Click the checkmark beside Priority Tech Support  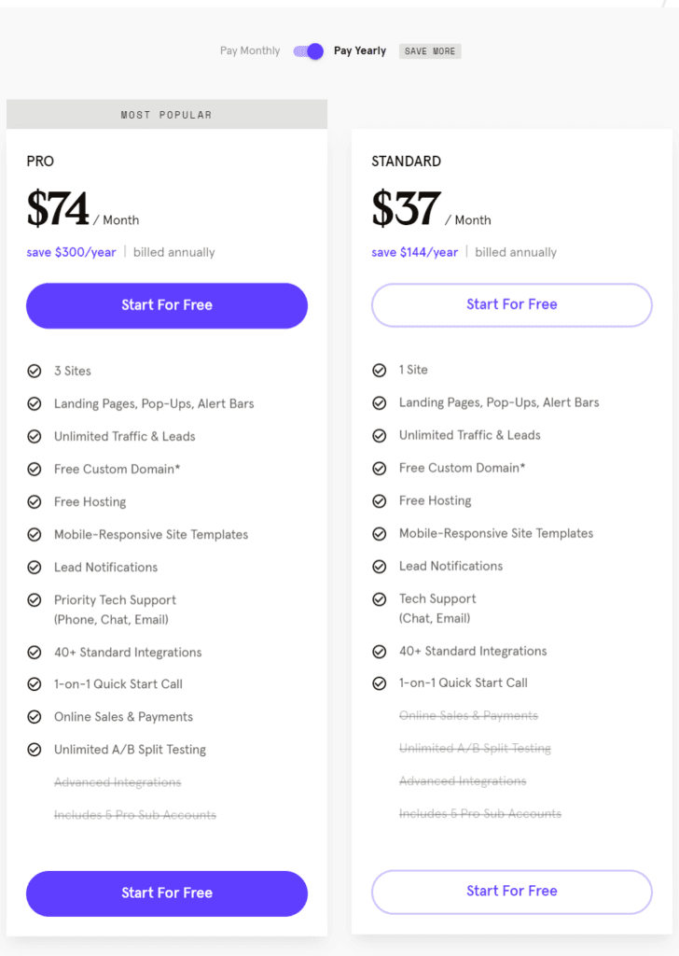[x=34, y=600]
